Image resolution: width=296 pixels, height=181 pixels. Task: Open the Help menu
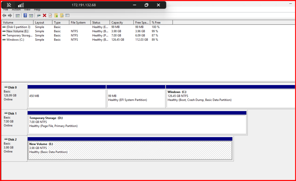[x=37, y=10]
